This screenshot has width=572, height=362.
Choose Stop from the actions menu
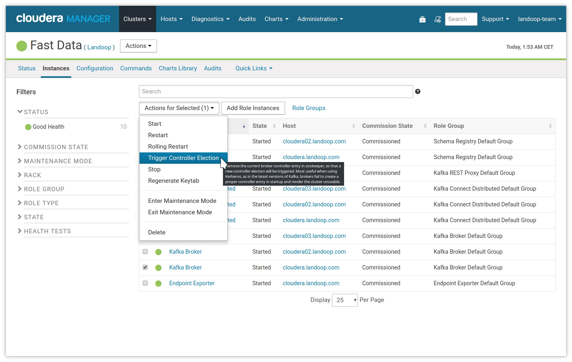[183, 169]
